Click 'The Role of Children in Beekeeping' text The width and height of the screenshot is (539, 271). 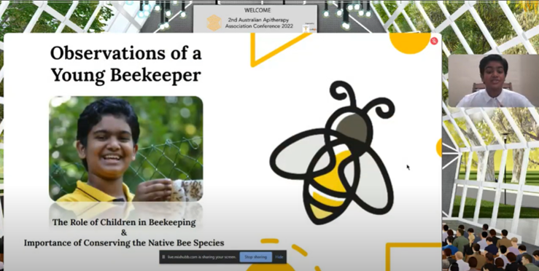point(124,222)
